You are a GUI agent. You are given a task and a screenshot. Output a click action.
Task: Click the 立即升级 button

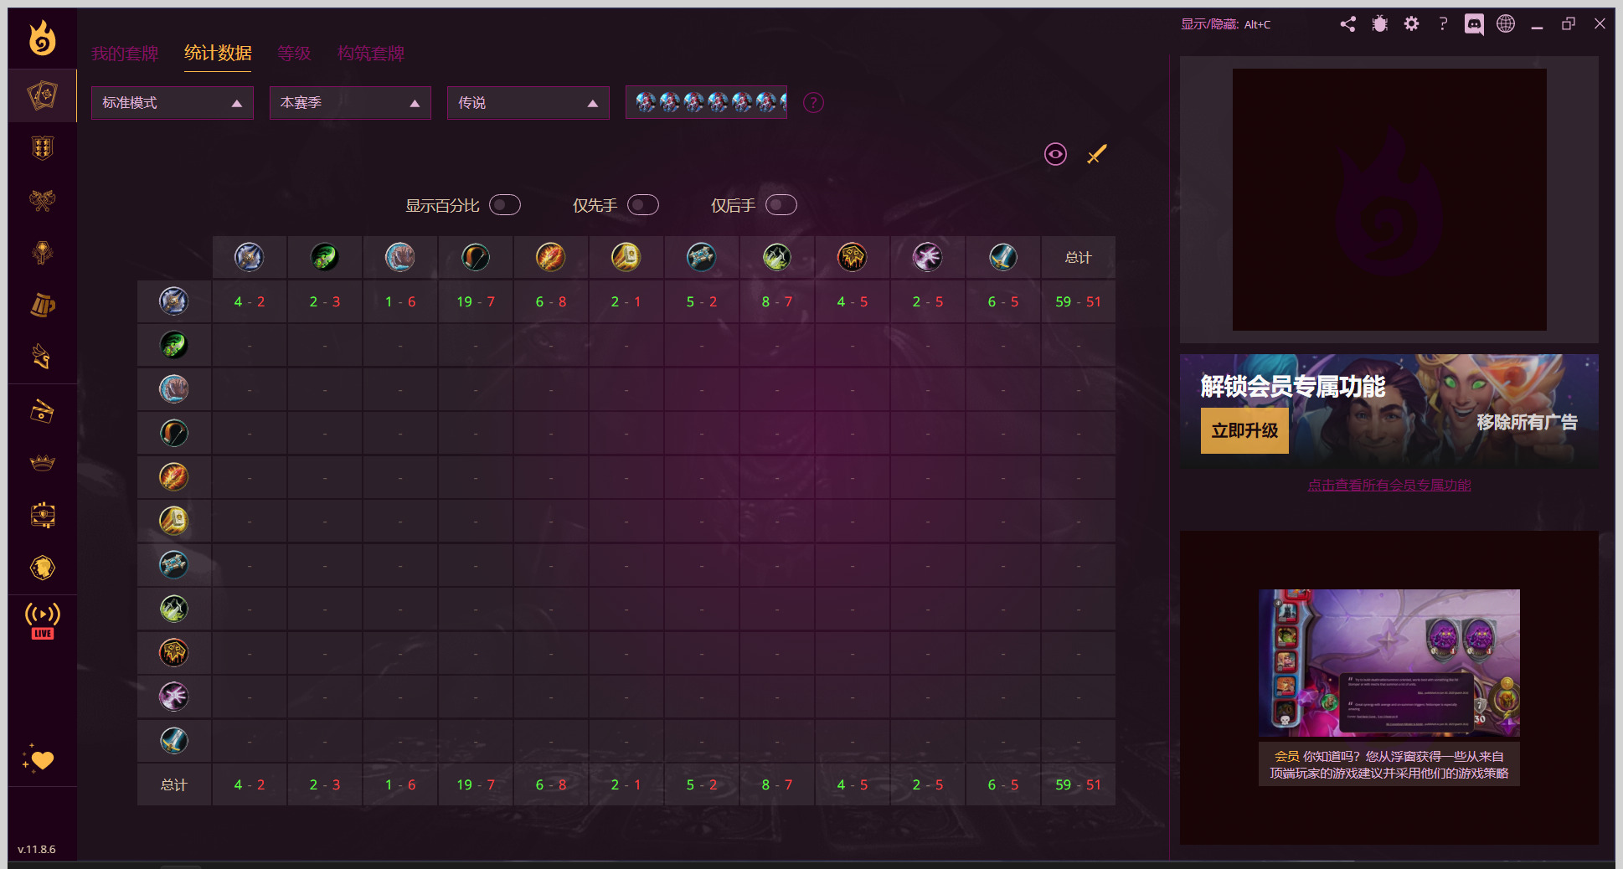pyautogui.click(x=1244, y=430)
